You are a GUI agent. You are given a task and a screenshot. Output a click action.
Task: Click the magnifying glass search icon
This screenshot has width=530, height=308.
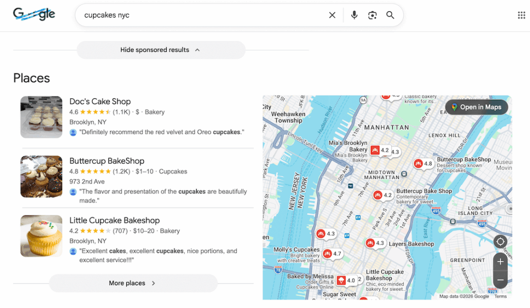(390, 15)
